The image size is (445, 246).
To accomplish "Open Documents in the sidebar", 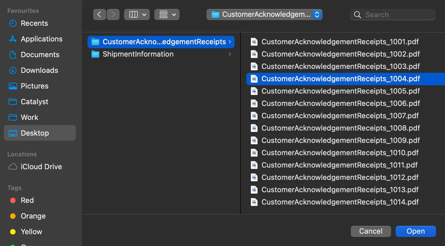I will (40, 55).
